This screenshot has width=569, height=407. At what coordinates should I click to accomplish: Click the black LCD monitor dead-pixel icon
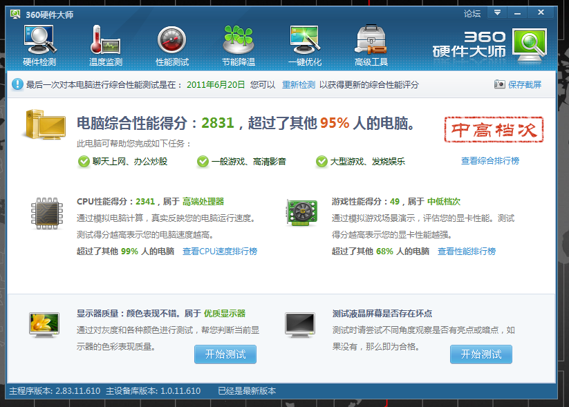click(300, 325)
